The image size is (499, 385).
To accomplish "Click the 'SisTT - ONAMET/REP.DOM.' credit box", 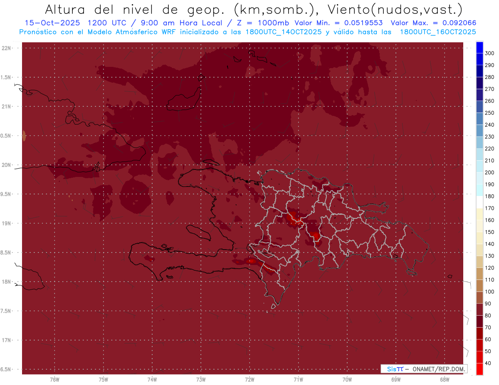I will (x=424, y=369).
